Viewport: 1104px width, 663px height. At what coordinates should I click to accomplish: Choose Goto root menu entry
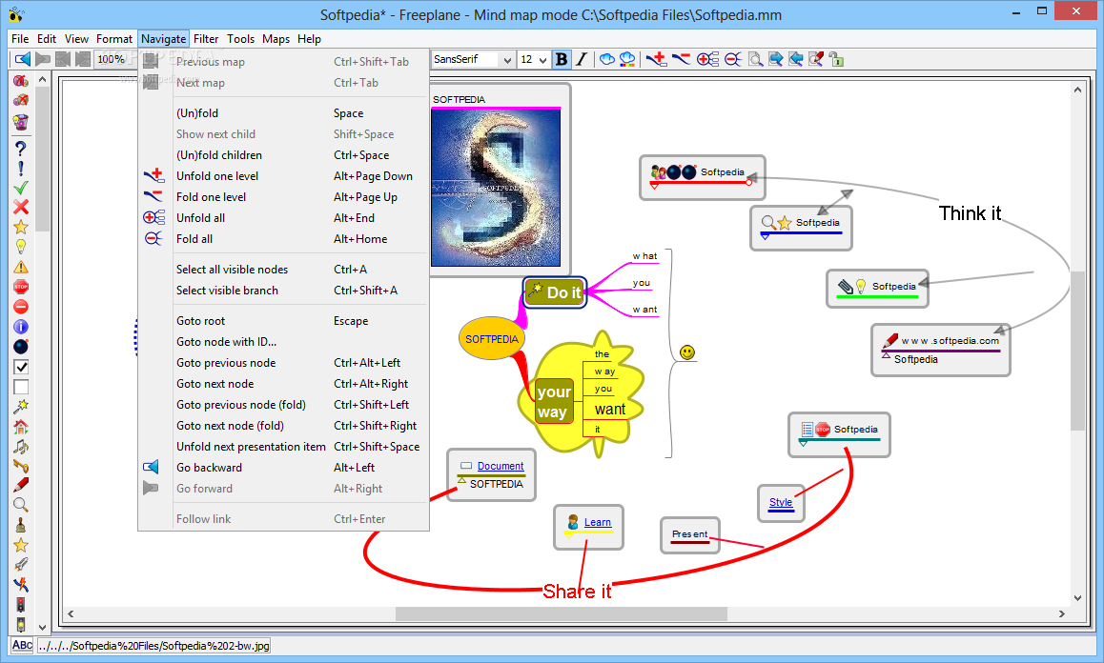point(284,321)
